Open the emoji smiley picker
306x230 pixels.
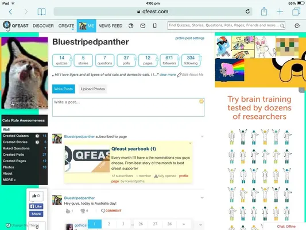202,101
